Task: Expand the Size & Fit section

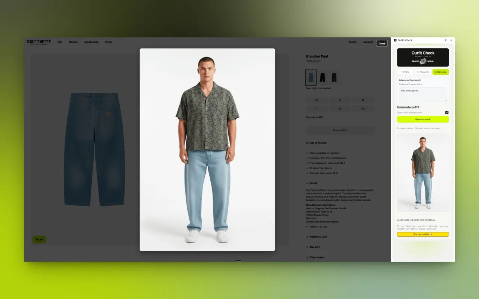Action: pos(313,247)
